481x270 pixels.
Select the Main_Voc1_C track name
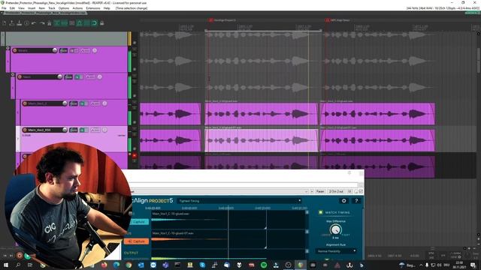click(38, 103)
